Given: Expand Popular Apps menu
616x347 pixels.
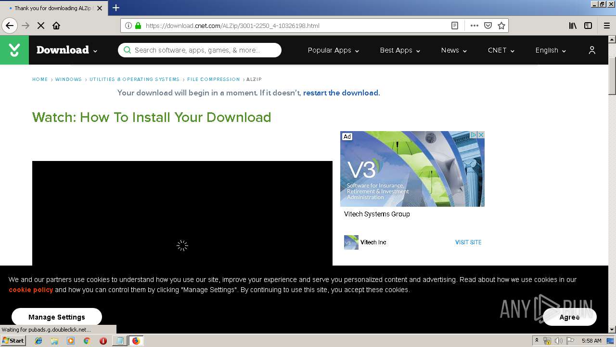Looking at the screenshot, I should (x=334, y=50).
